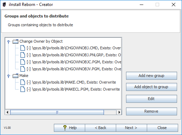Click the file icon beside MAKE.CMD
Viewport: 182px width, 135px height.
[23, 82]
